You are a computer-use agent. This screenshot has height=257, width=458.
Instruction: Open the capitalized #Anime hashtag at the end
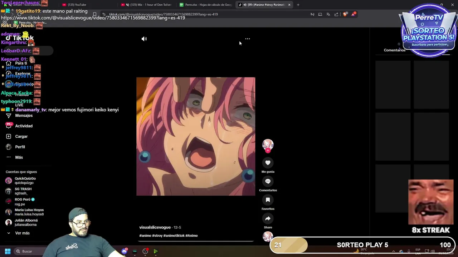(191, 236)
